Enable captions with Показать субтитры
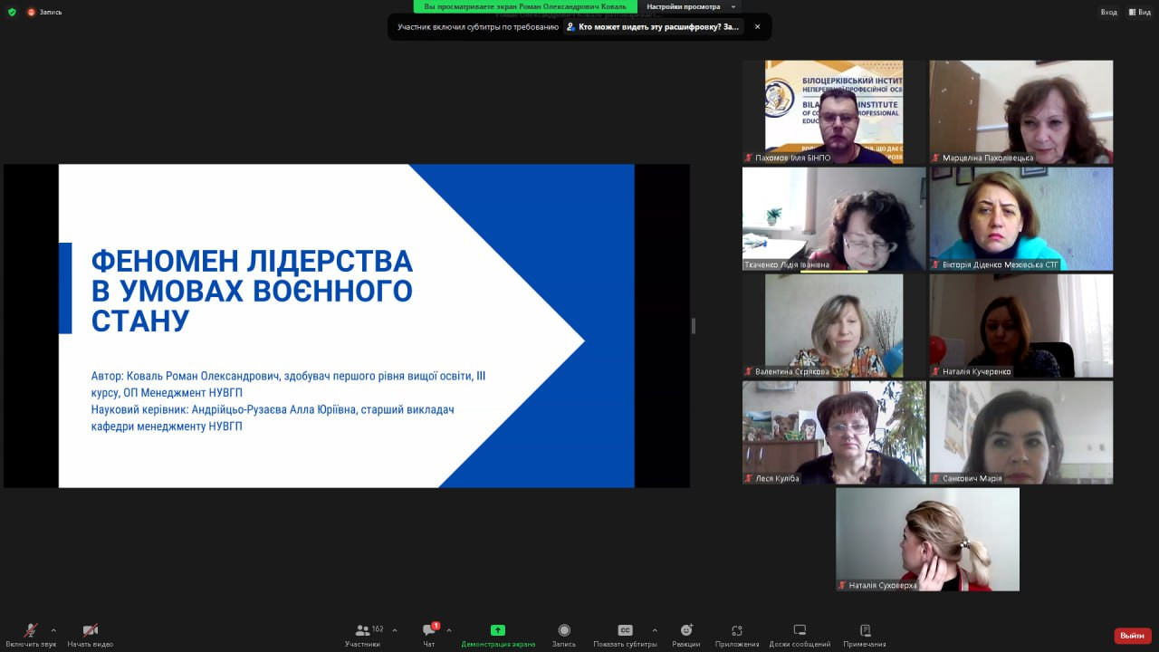The width and height of the screenshot is (1159, 652). tap(625, 635)
